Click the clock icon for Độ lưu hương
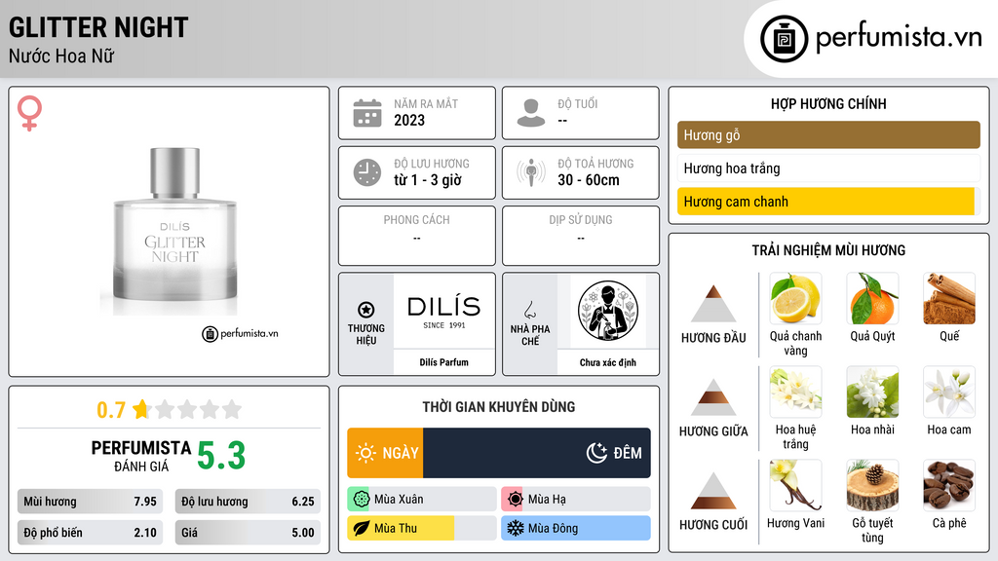This screenshot has height=561, width=998. coord(367,172)
